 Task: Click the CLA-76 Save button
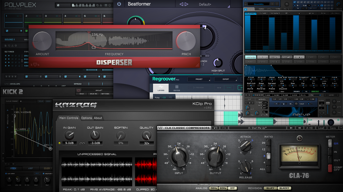tap(333, 128)
